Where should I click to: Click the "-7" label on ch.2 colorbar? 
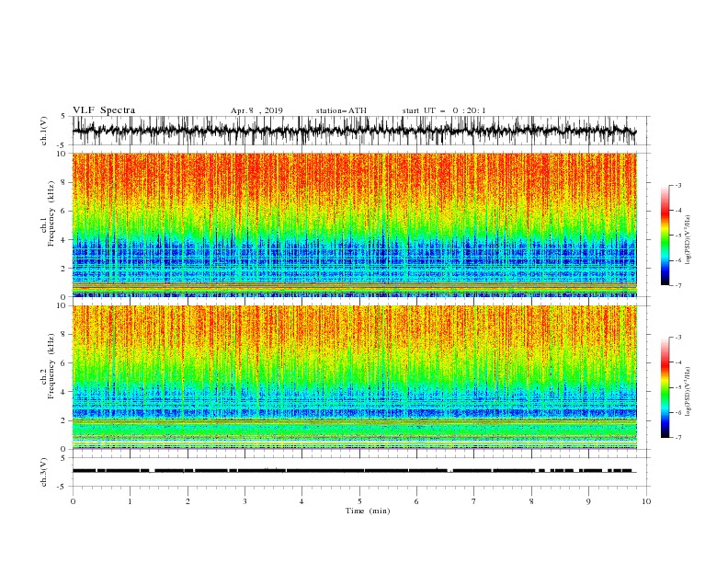(678, 438)
